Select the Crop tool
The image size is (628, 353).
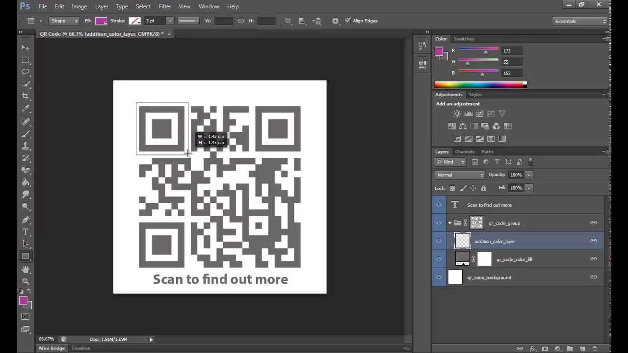pos(26,97)
